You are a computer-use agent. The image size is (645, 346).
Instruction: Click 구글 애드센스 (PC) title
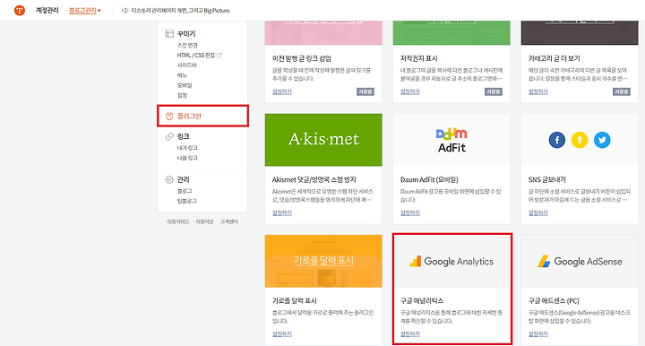(x=554, y=301)
